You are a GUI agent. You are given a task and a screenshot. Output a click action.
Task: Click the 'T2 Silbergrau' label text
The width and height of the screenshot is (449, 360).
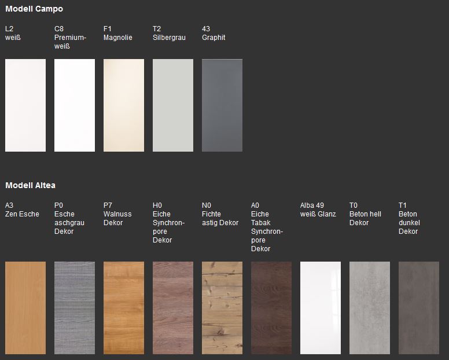pyautogui.click(x=169, y=33)
